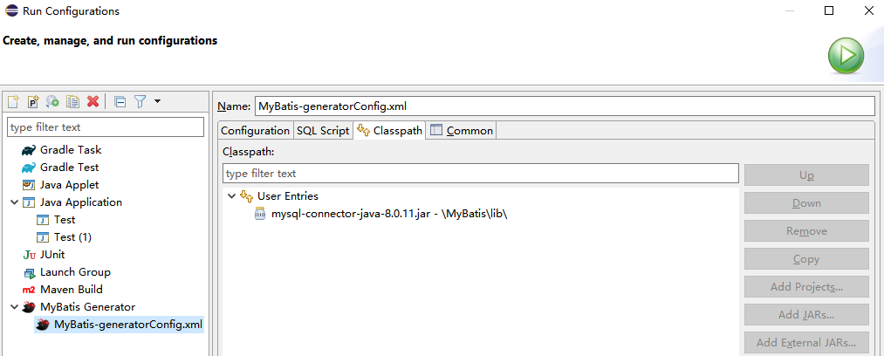Screen dimensions: 884x356
Task: Click the New prototype icon
Action: click(33, 101)
